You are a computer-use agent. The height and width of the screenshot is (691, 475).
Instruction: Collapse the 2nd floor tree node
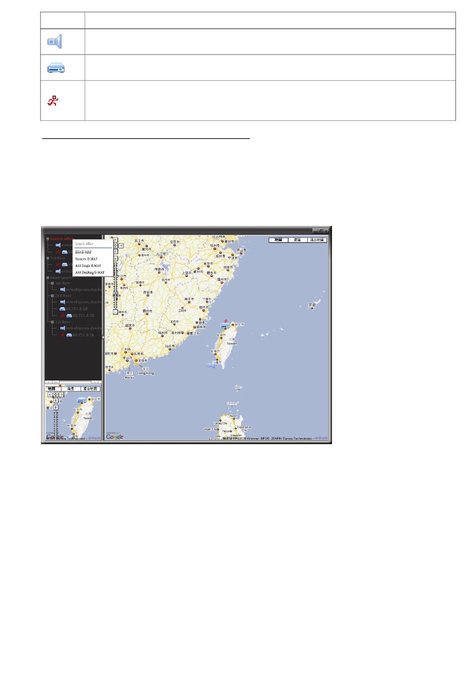(52, 295)
